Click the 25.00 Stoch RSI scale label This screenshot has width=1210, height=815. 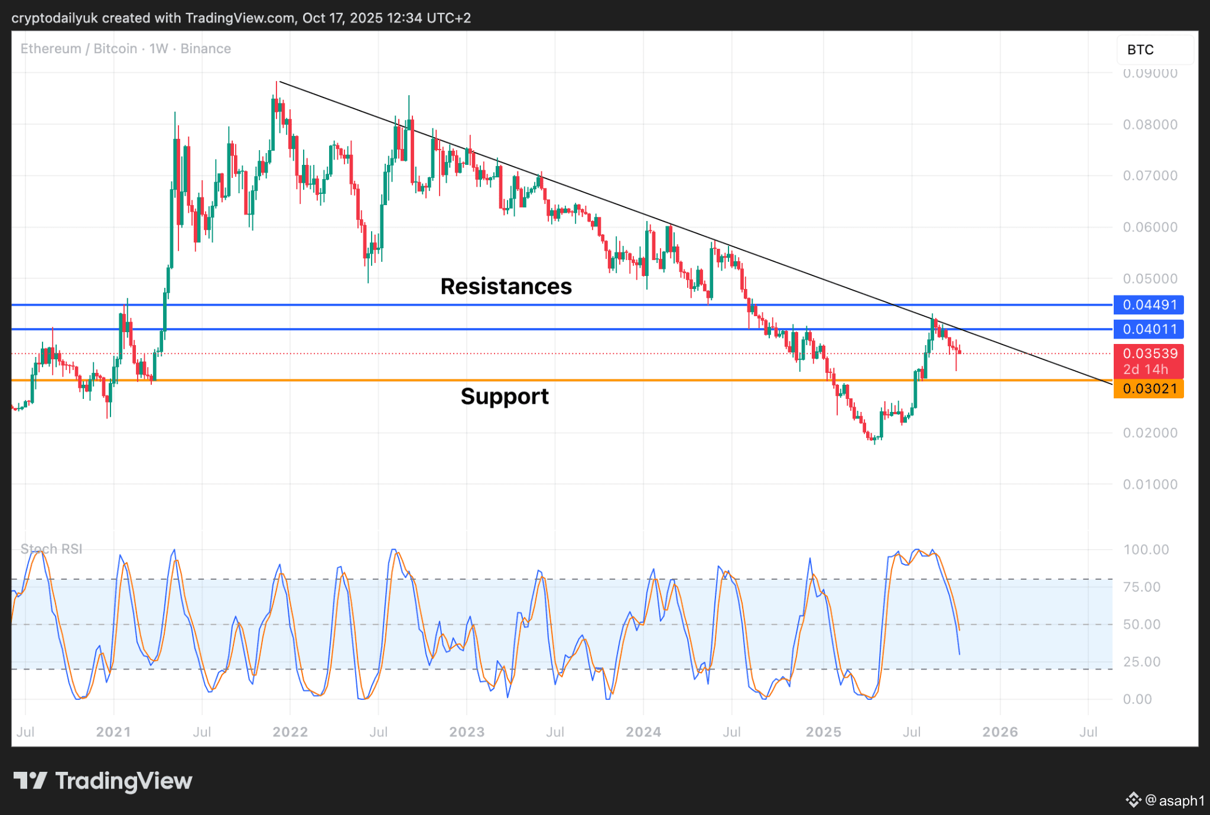click(x=1141, y=662)
